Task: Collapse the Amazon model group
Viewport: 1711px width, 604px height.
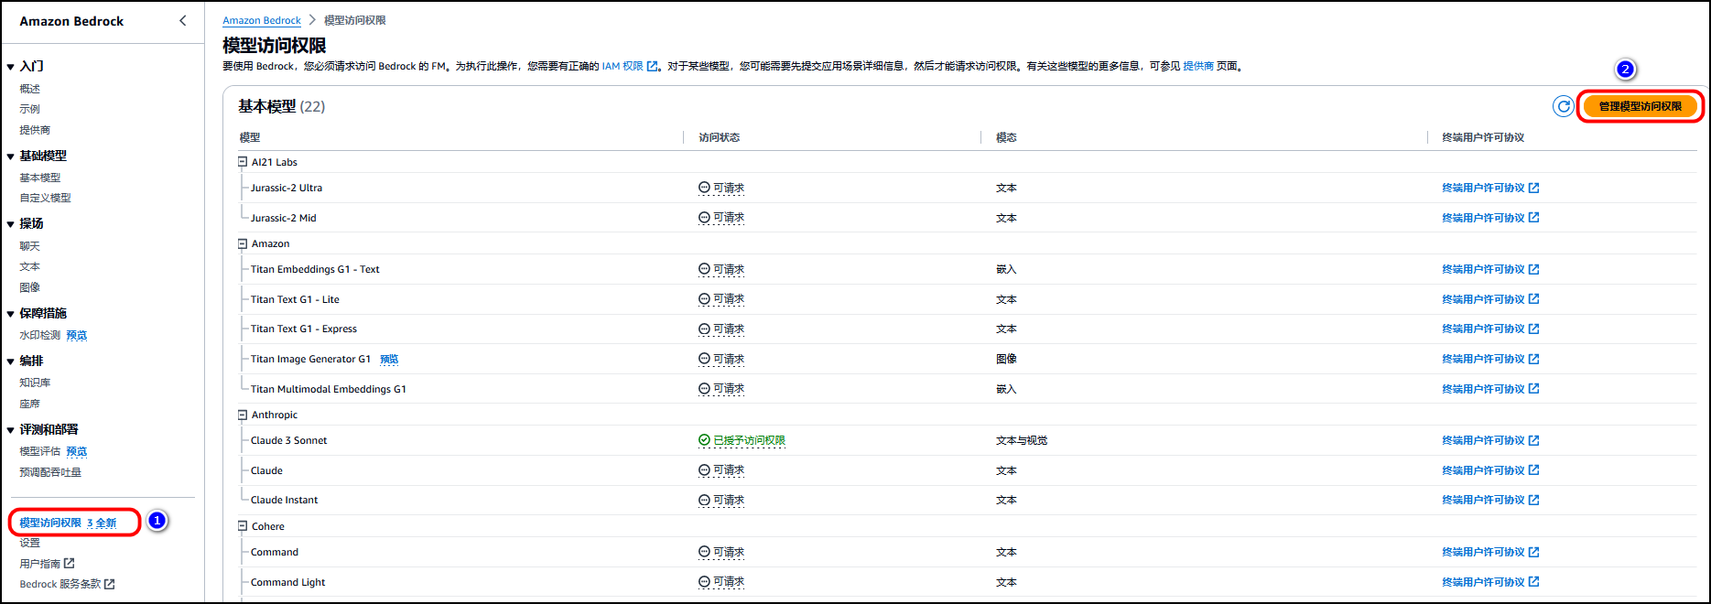Action: [243, 243]
